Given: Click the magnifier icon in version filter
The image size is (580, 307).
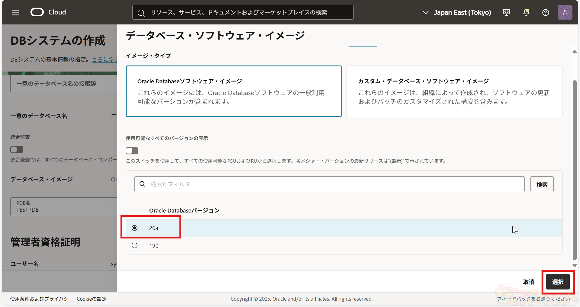Looking at the screenshot, I should click(x=143, y=184).
